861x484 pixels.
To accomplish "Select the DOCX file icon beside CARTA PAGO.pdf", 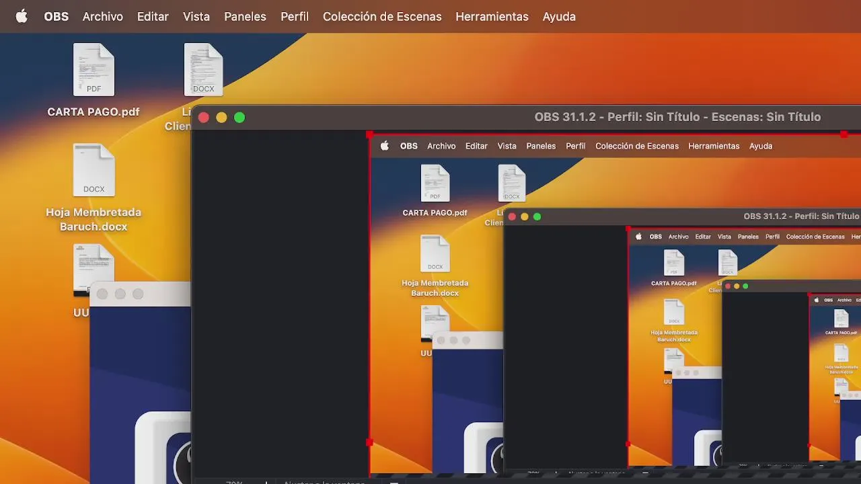I will tap(203, 70).
